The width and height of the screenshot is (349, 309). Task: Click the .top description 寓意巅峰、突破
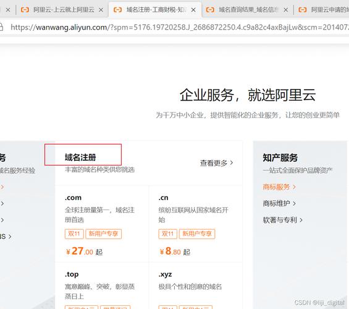pos(99,292)
